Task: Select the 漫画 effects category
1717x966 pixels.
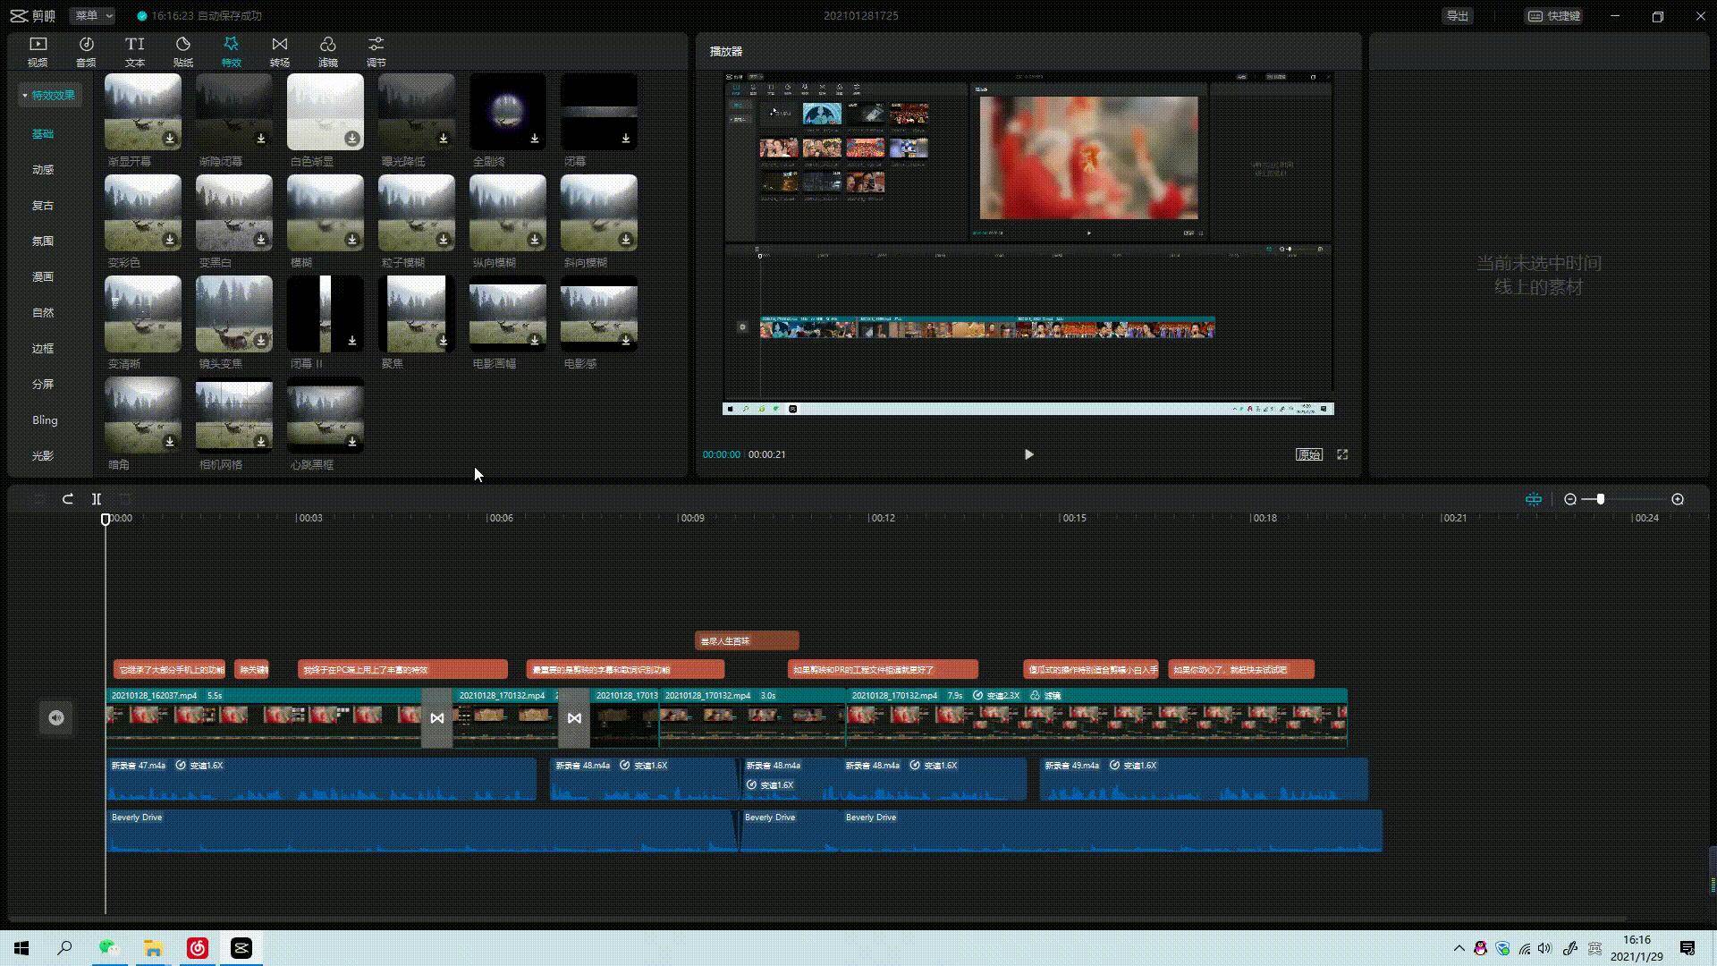Action: point(43,276)
